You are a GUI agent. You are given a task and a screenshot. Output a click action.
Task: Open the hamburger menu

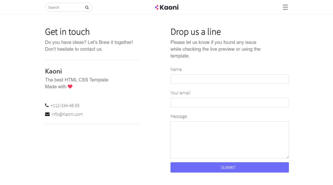click(x=285, y=7)
